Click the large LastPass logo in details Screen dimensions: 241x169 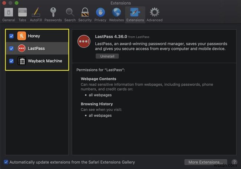(84, 42)
